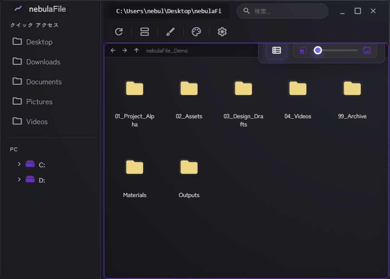
Task: Toggle the split pane layout icon
Action: (x=145, y=32)
